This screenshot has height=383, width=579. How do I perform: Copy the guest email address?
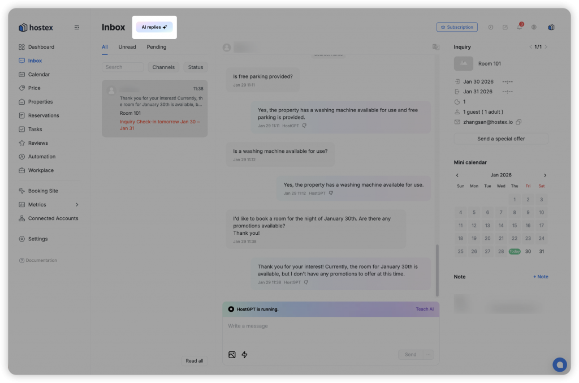518,122
